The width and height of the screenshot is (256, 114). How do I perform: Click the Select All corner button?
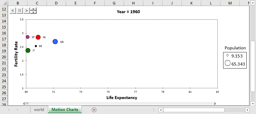tap(4, 3)
